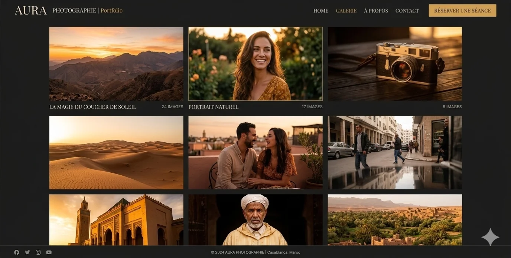Open the À PROPOS page
The height and width of the screenshot is (258, 511).
[375, 11]
